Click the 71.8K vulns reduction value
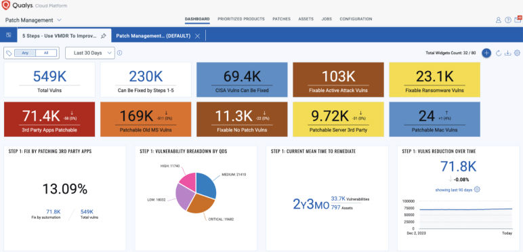 point(459,166)
